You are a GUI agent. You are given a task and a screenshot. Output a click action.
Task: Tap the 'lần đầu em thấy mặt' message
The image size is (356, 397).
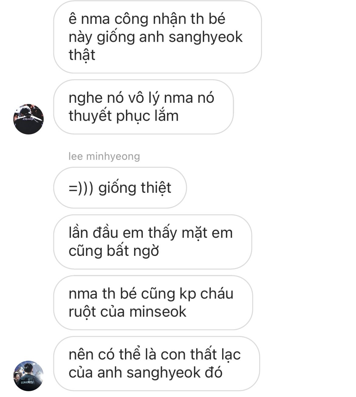click(153, 242)
